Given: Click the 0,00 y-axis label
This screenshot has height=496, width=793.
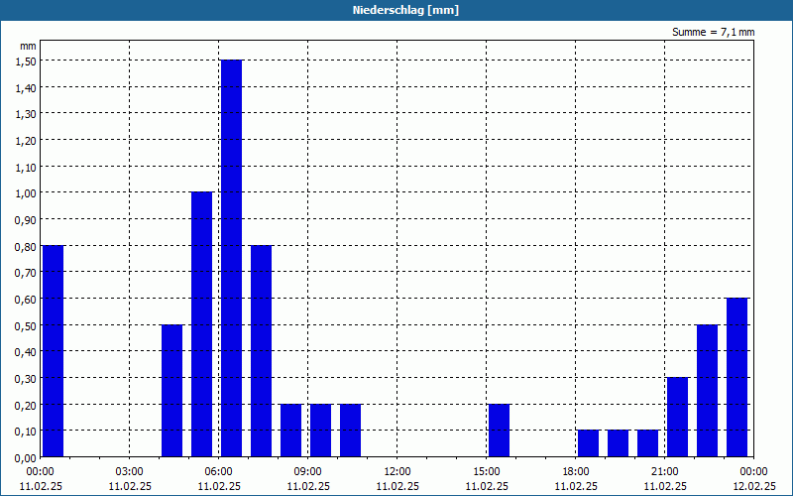Looking at the screenshot, I should (25, 458).
